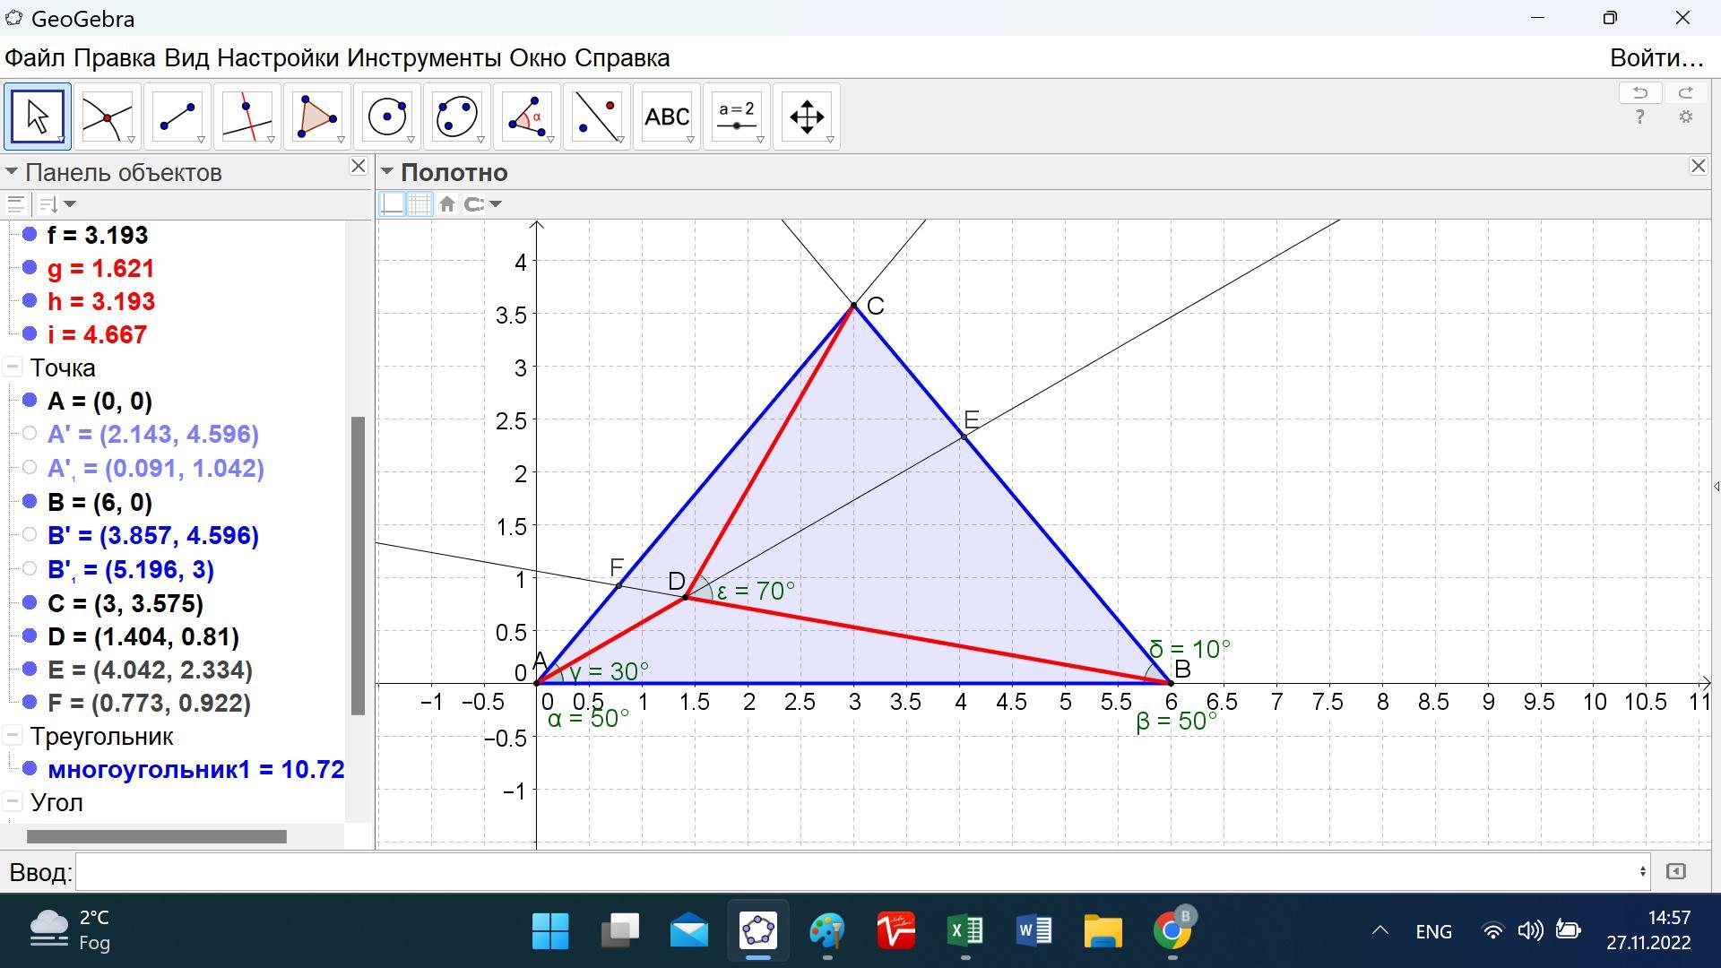
Task: Select the Angle measurement tool
Action: [527, 117]
